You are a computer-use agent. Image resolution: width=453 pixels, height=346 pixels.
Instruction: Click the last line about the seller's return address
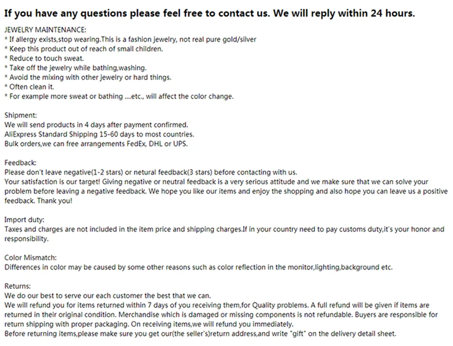[x=200, y=334]
